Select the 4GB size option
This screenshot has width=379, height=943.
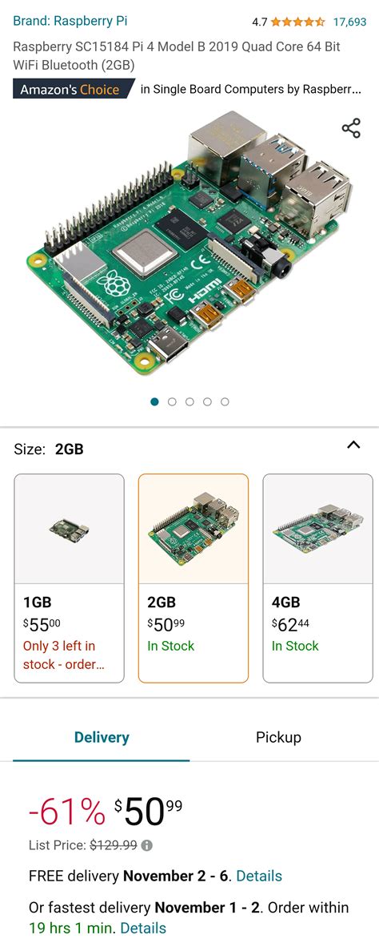point(317,578)
